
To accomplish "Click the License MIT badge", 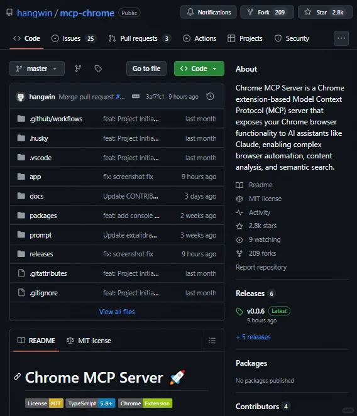I will 44,403.
